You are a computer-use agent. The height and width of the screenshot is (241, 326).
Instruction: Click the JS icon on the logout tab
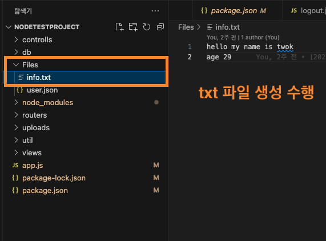pyautogui.click(x=294, y=11)
